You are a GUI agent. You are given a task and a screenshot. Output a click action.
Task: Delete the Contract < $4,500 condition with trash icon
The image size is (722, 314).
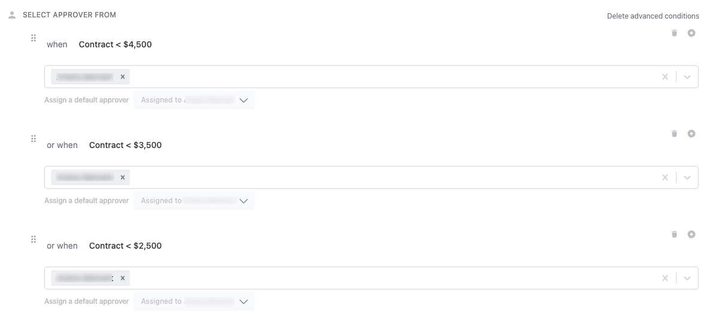coord(674,33)
